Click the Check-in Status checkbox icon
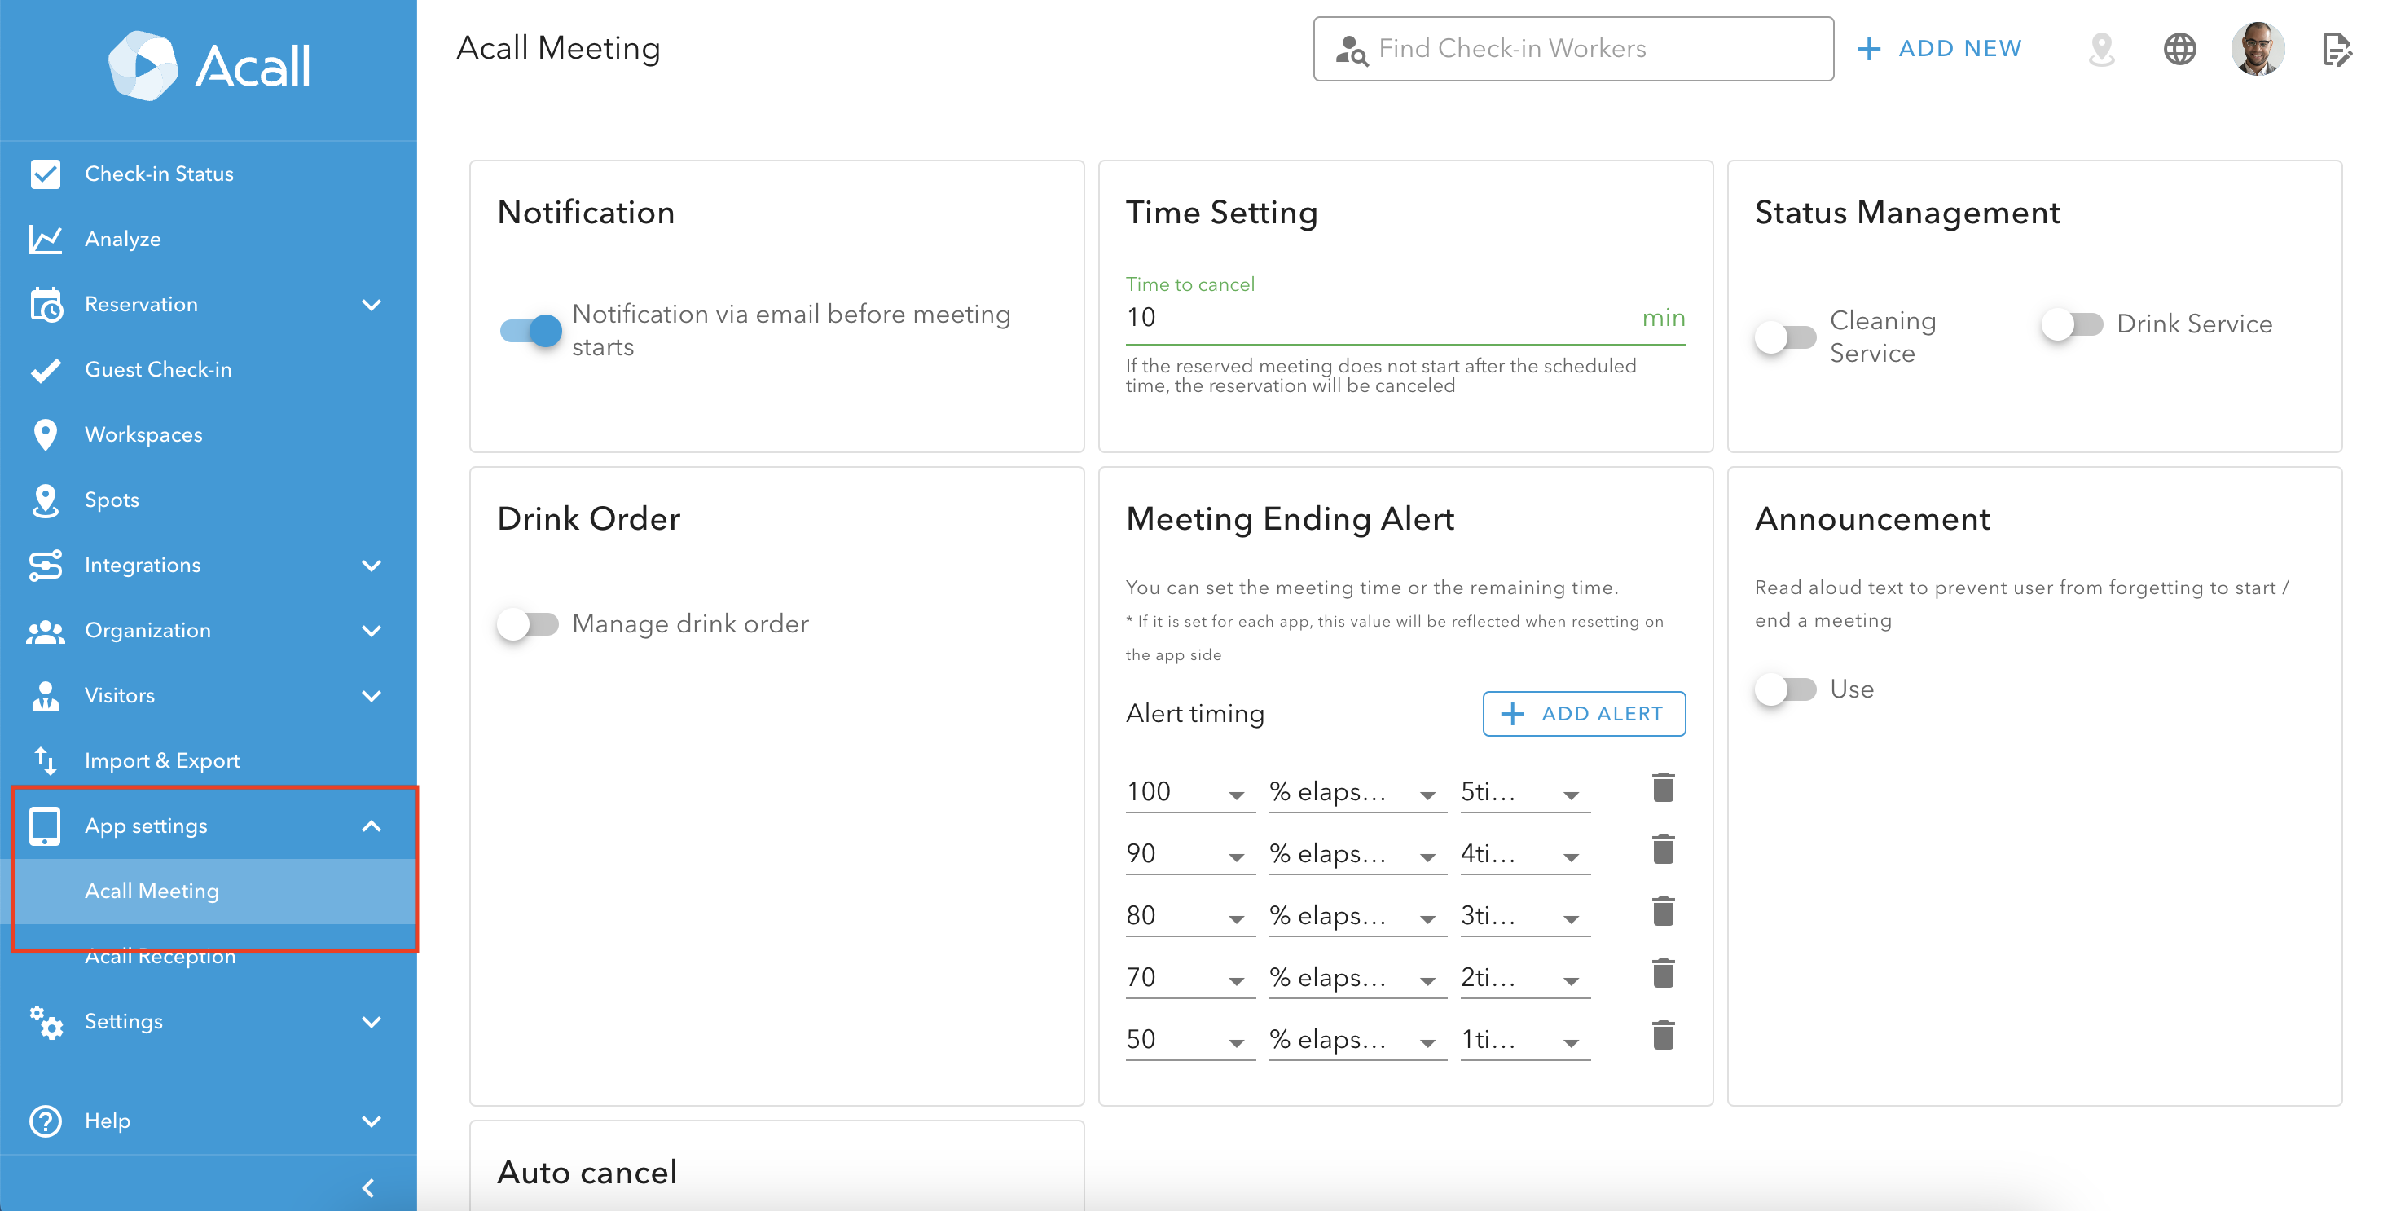Image resolution: width=2392 pixels, height=1211 pixels. tap(45, 174)
